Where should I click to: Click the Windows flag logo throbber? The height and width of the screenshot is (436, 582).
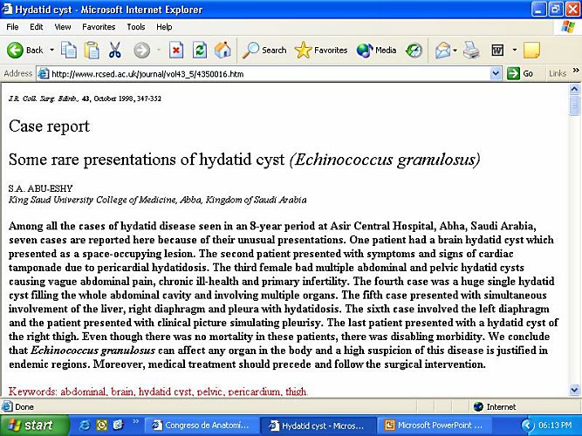pos(568,27)
